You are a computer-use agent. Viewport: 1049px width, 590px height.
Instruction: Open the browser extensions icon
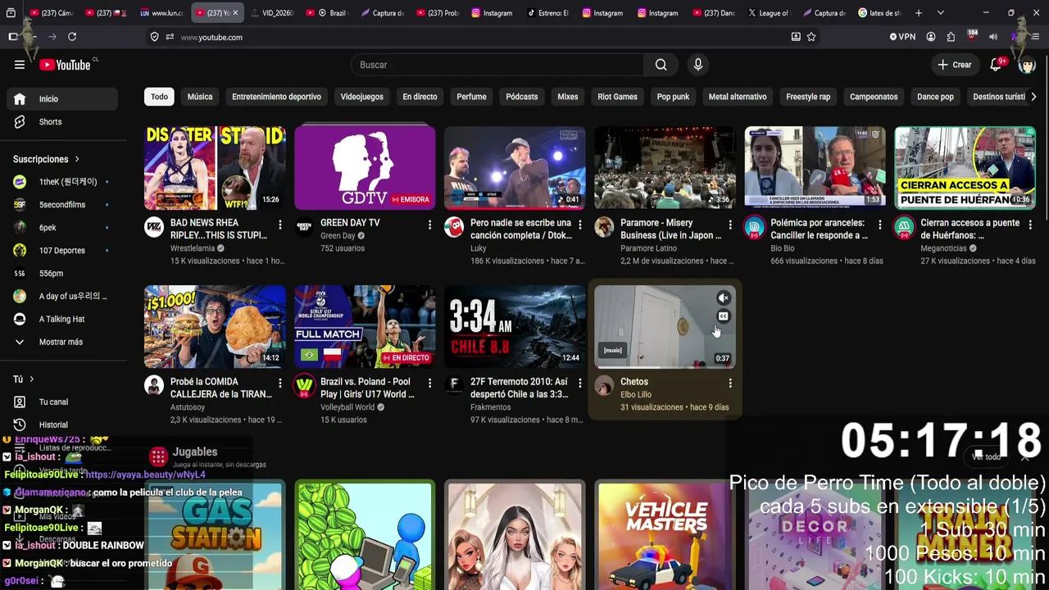(951, 37)
